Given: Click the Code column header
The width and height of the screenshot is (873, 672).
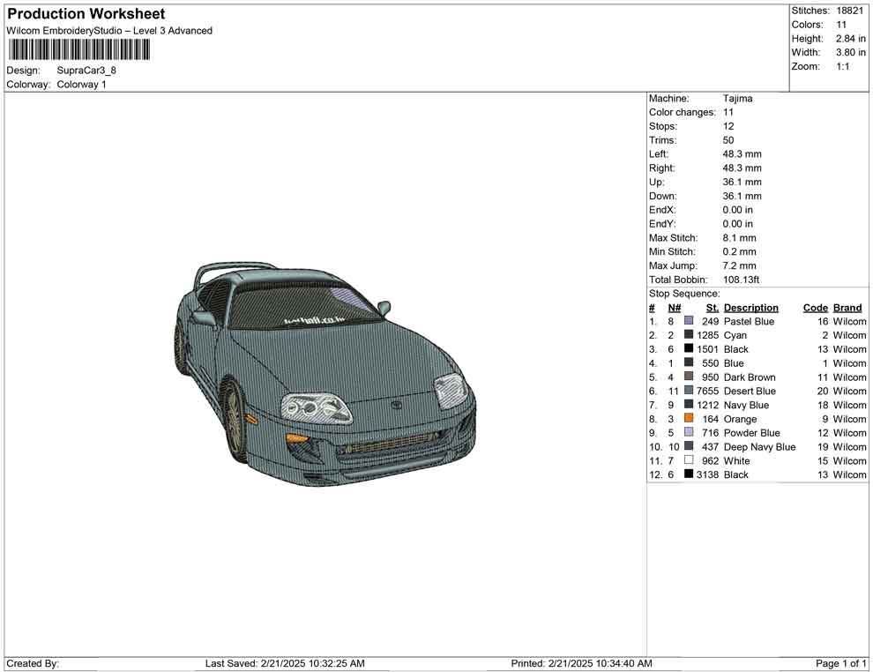Looking at the screenshot, I should [815, 307].
